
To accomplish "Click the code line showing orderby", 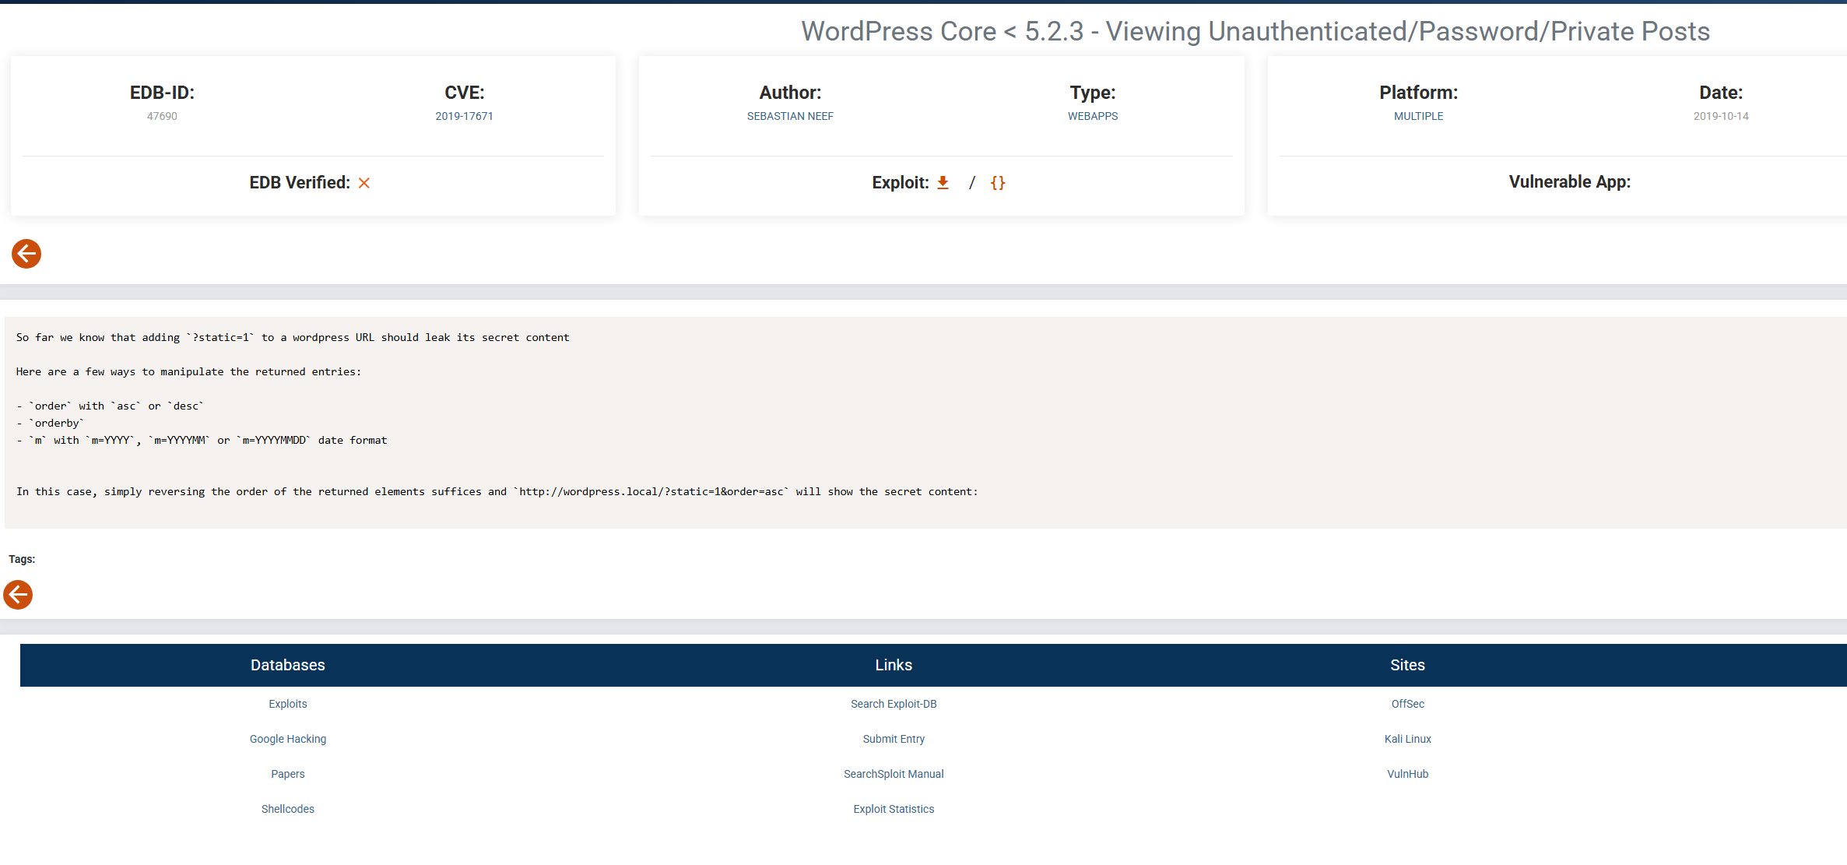I will pyautogui.click(x=50, y=423).
